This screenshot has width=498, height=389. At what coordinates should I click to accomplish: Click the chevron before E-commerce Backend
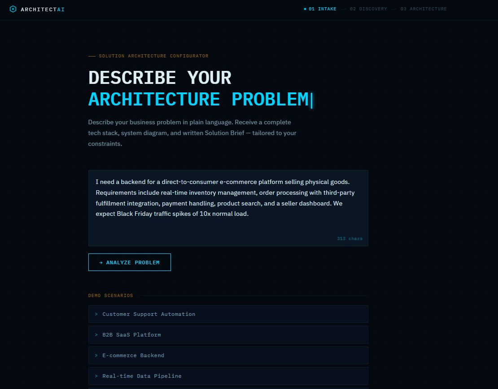pos(96,355)
